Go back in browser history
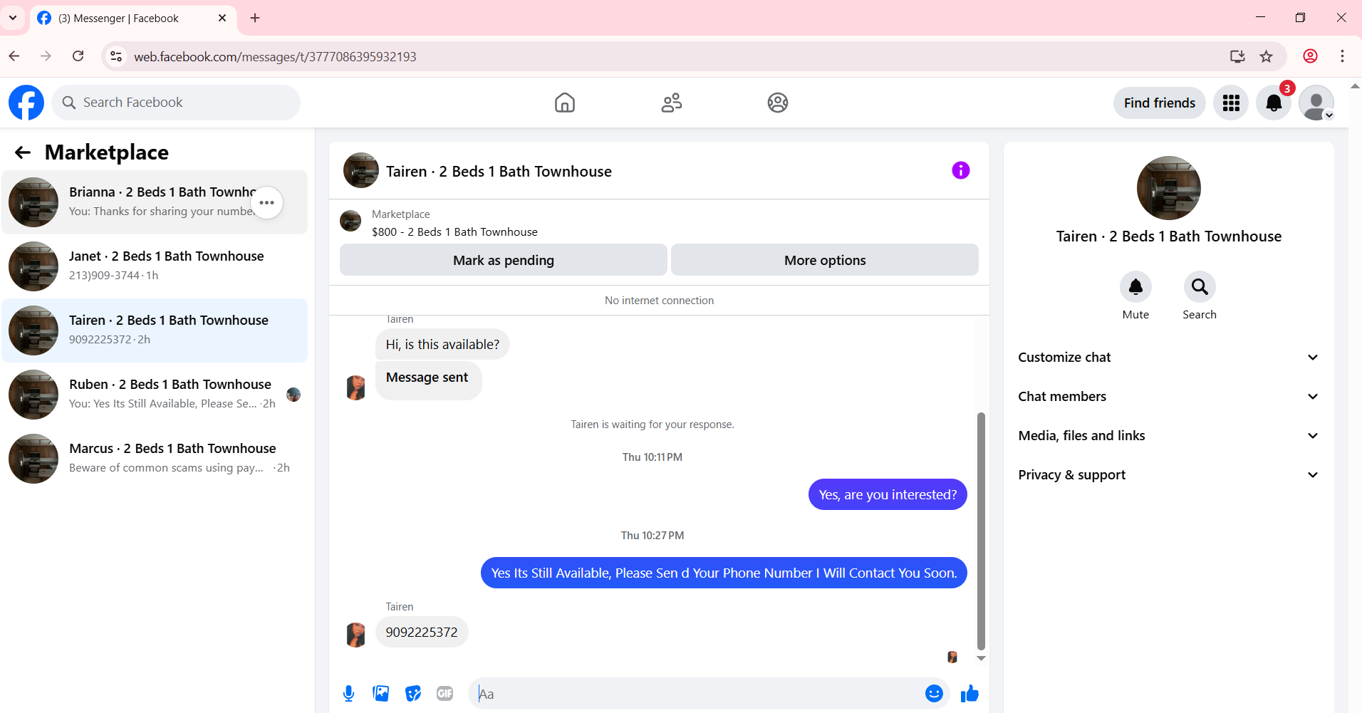1362x713 pixels. [14, 56]
